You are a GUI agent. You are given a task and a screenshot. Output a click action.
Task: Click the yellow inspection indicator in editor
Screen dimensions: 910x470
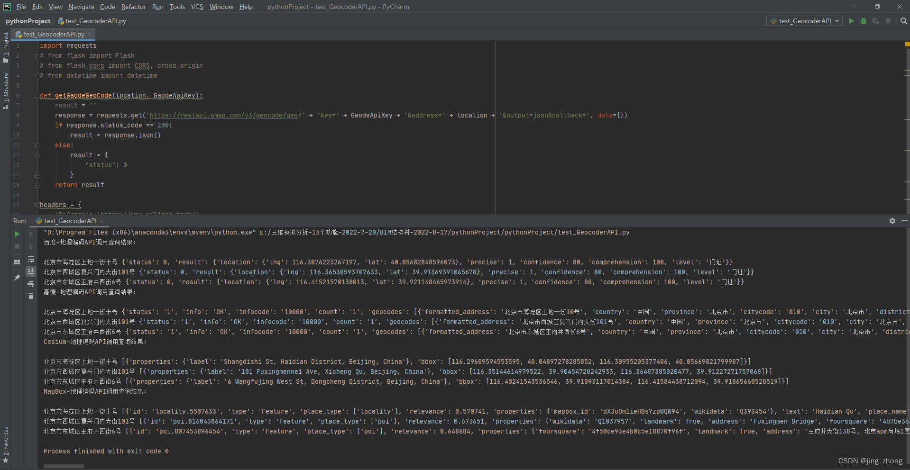pyautogui.click(x=907, y=44)
